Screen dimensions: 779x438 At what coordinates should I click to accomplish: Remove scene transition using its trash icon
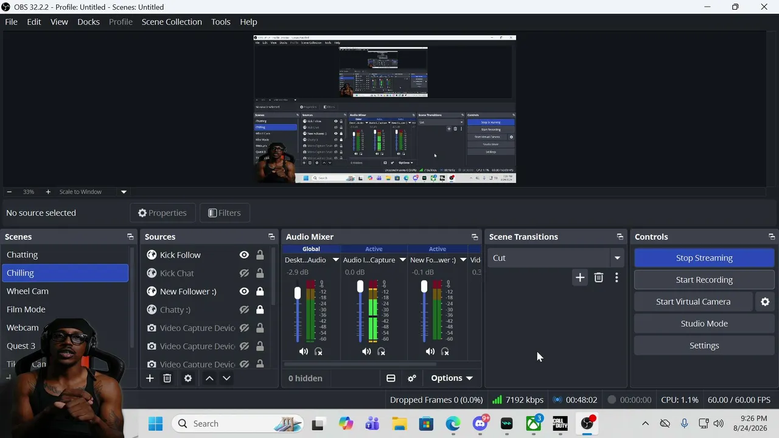click(x=599, y=278)
